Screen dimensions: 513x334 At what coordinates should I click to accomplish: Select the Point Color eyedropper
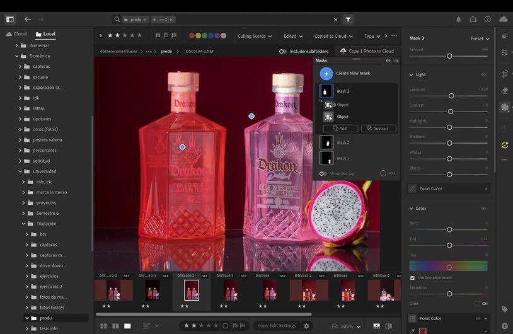(x=412, y=331)
